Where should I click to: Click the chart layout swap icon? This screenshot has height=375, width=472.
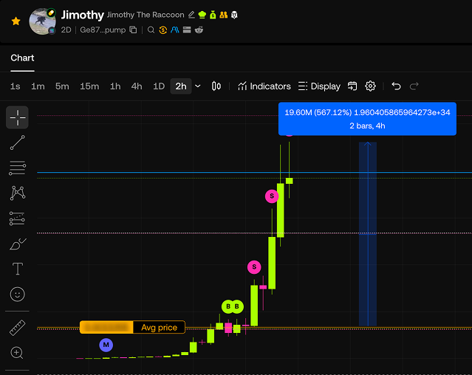coord(352,86)
